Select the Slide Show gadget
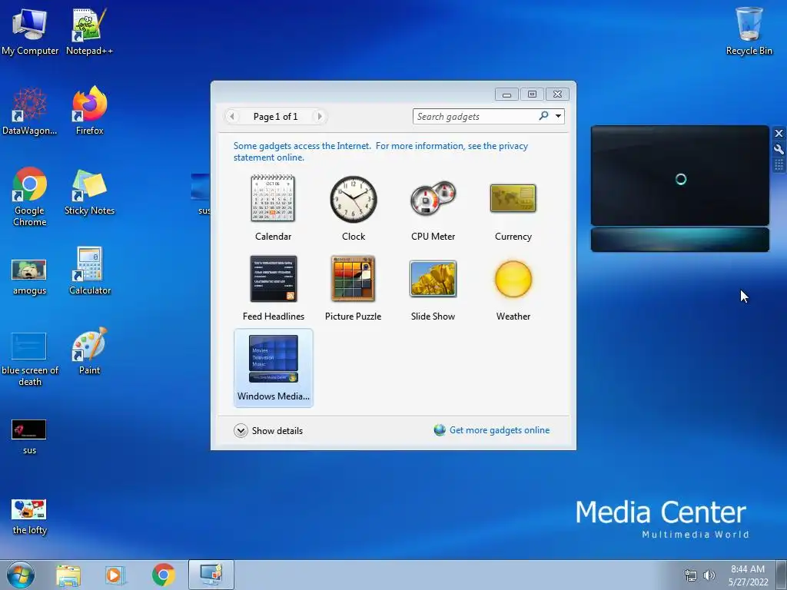This screenshot has width=787, height=590. click(433, 287)
